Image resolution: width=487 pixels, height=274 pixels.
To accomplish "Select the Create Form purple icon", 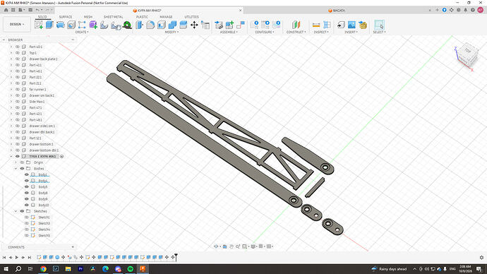I will point(93,25).
